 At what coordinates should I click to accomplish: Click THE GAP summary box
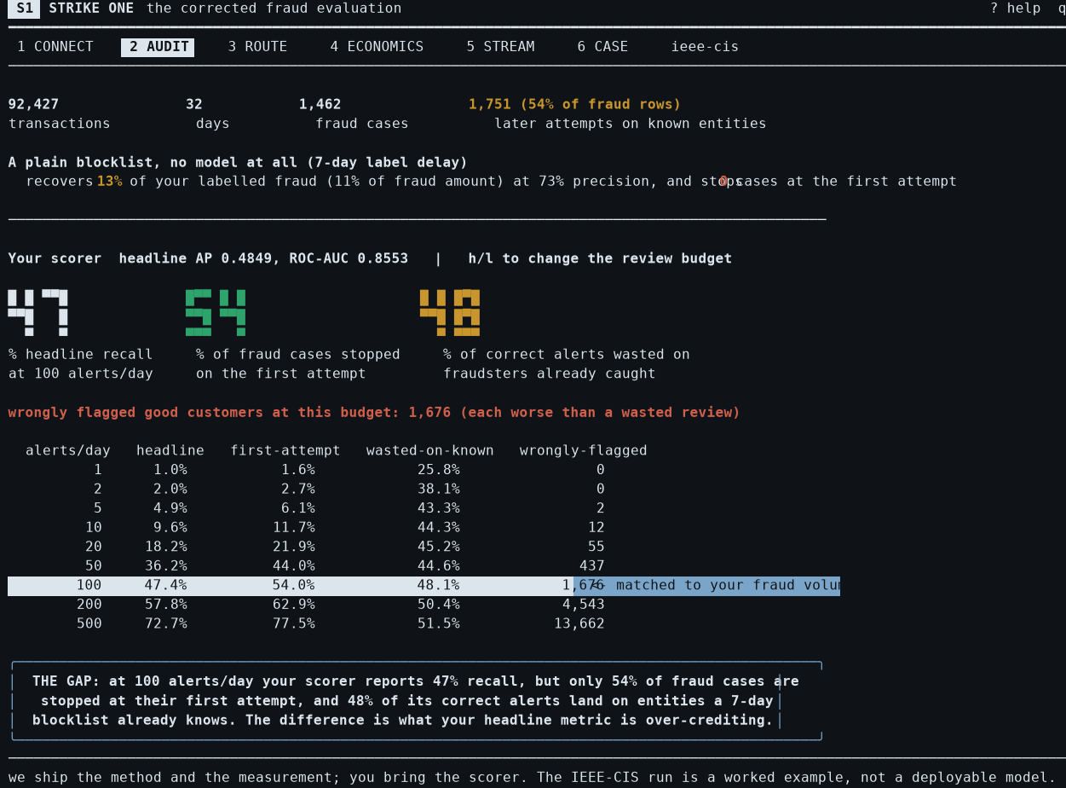[416, 701]
